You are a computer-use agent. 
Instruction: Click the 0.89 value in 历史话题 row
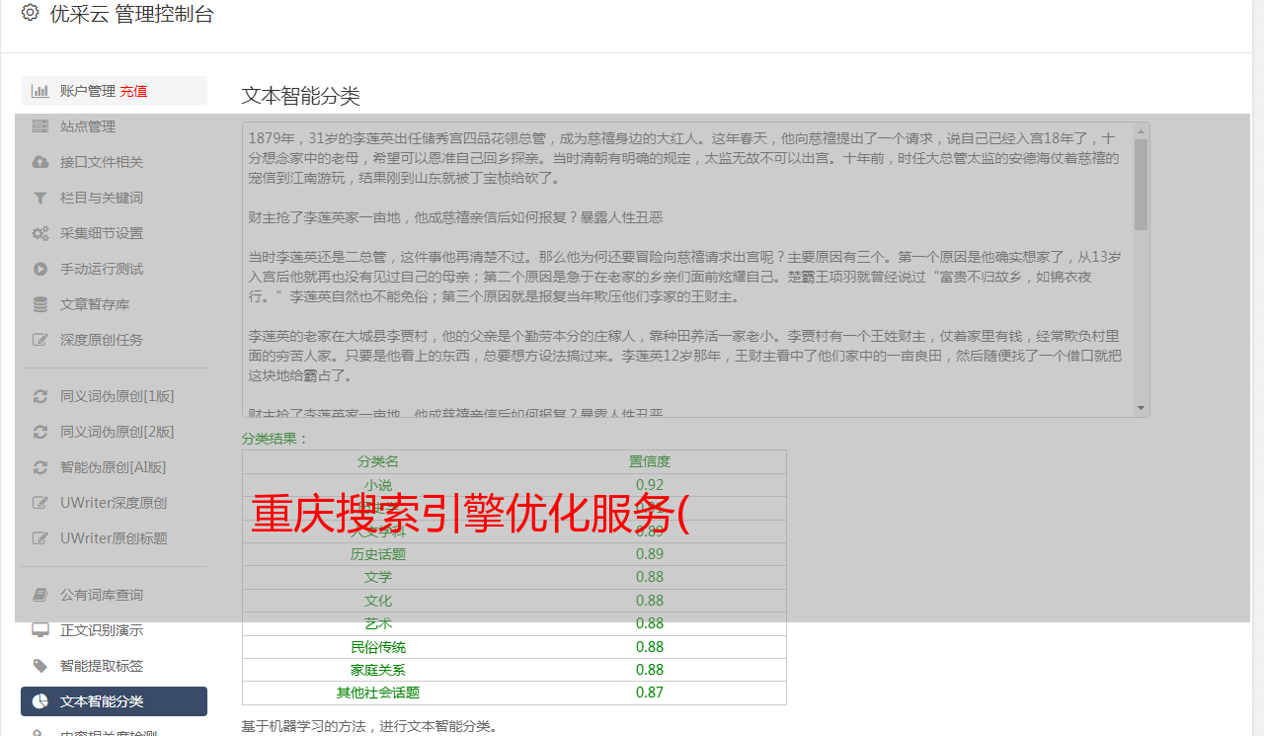[x=650, y=554]
